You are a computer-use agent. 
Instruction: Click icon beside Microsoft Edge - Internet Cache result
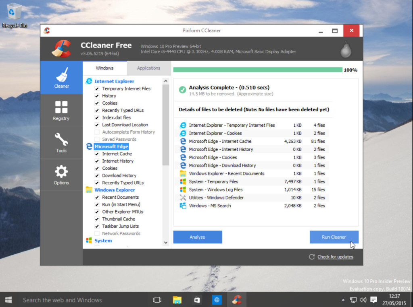[183, 141]
